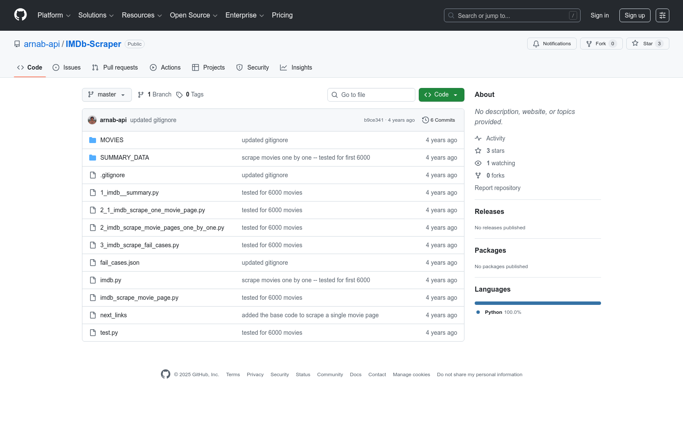Open the arnab-api owner link
683x427 pixels.
tap(42, 44)
